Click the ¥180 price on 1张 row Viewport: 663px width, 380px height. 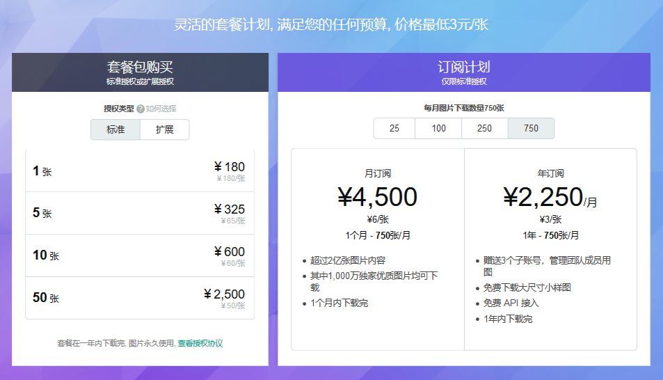229,167
